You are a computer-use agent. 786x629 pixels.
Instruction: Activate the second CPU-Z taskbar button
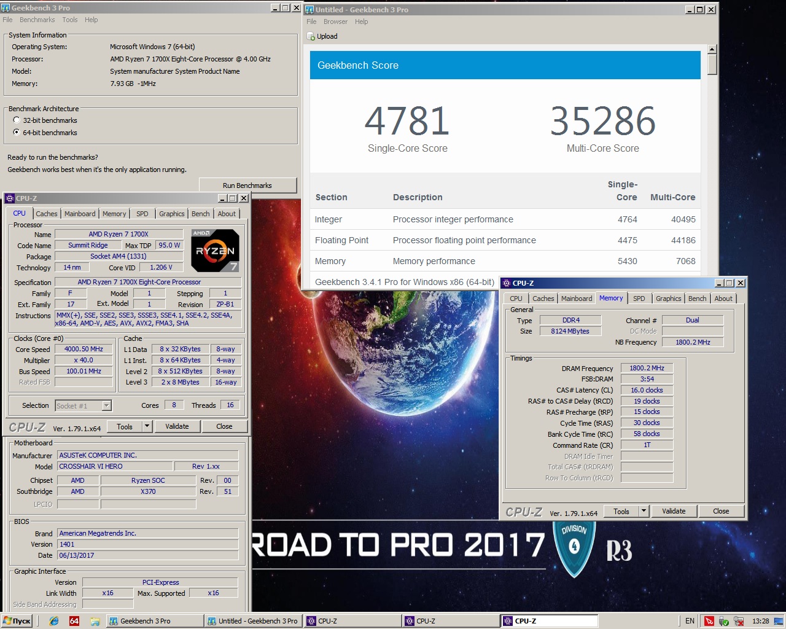[x=451, y=621]
